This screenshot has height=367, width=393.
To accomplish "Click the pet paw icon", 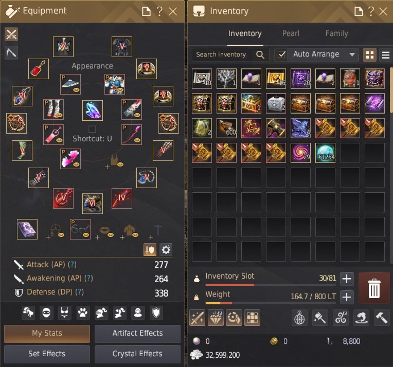I will click(83, 313).
